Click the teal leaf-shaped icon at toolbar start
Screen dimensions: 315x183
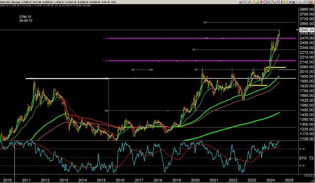coord(240,2)
